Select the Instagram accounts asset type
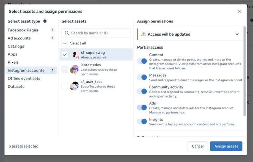This screenshot has width=253, height=162. coord(31,70)
